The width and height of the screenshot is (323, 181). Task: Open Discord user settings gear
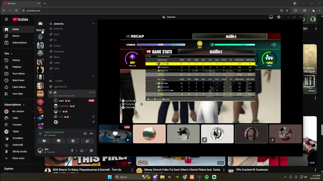pos(91,151)
